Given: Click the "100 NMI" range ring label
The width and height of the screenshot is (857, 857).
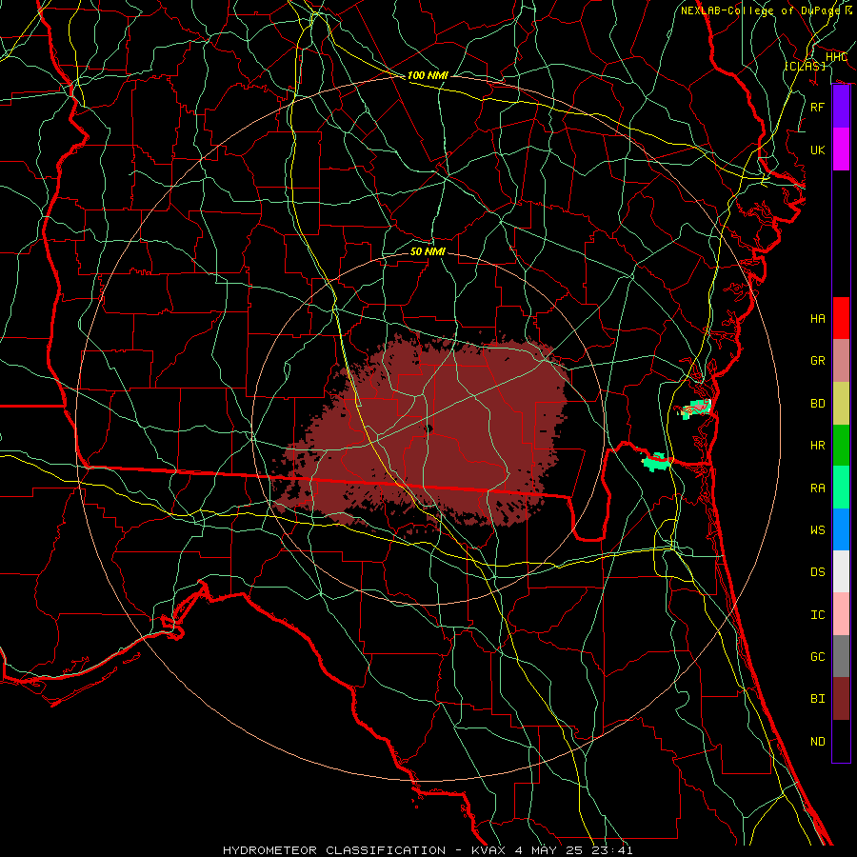Looking at the screenshot, I should click(428, 75).
